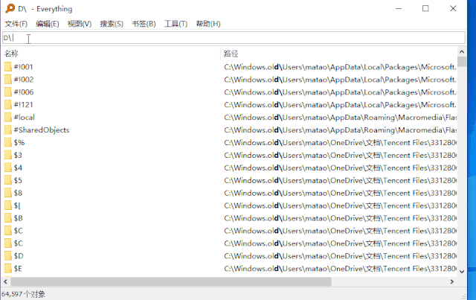Open the 搜索(S) menu
This screenshot has width=476, height=300.
coord(112,24)
